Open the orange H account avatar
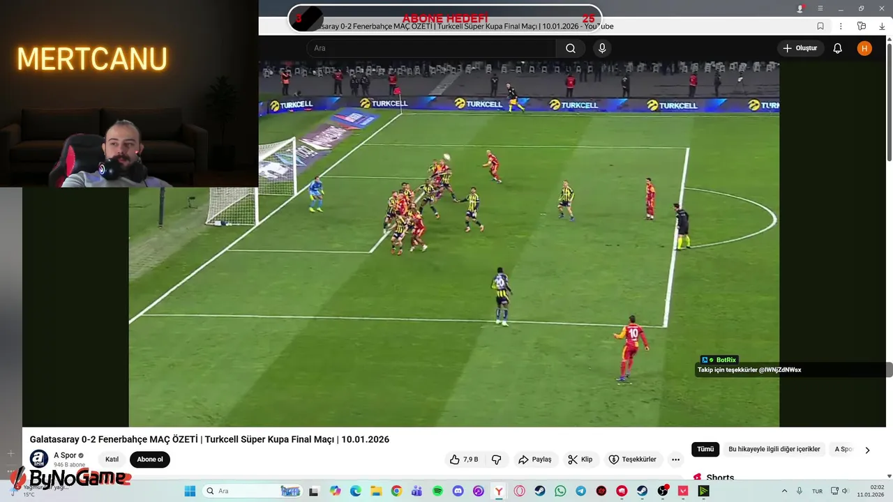 864,48
